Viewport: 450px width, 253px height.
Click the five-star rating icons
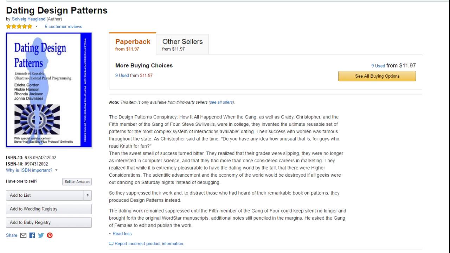tap(19, 27)
